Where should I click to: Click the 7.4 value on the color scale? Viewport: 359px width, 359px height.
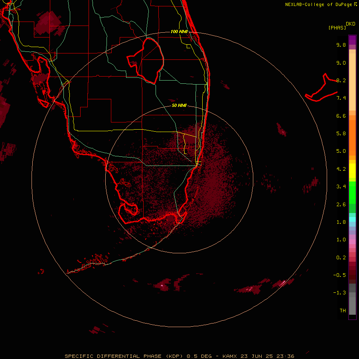pos(341,98)
